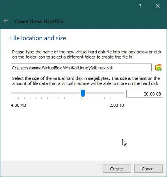Open help with the question mark icon
This screenshot has height=177, width=167.
pyautogui.click(x=140, y=6)
